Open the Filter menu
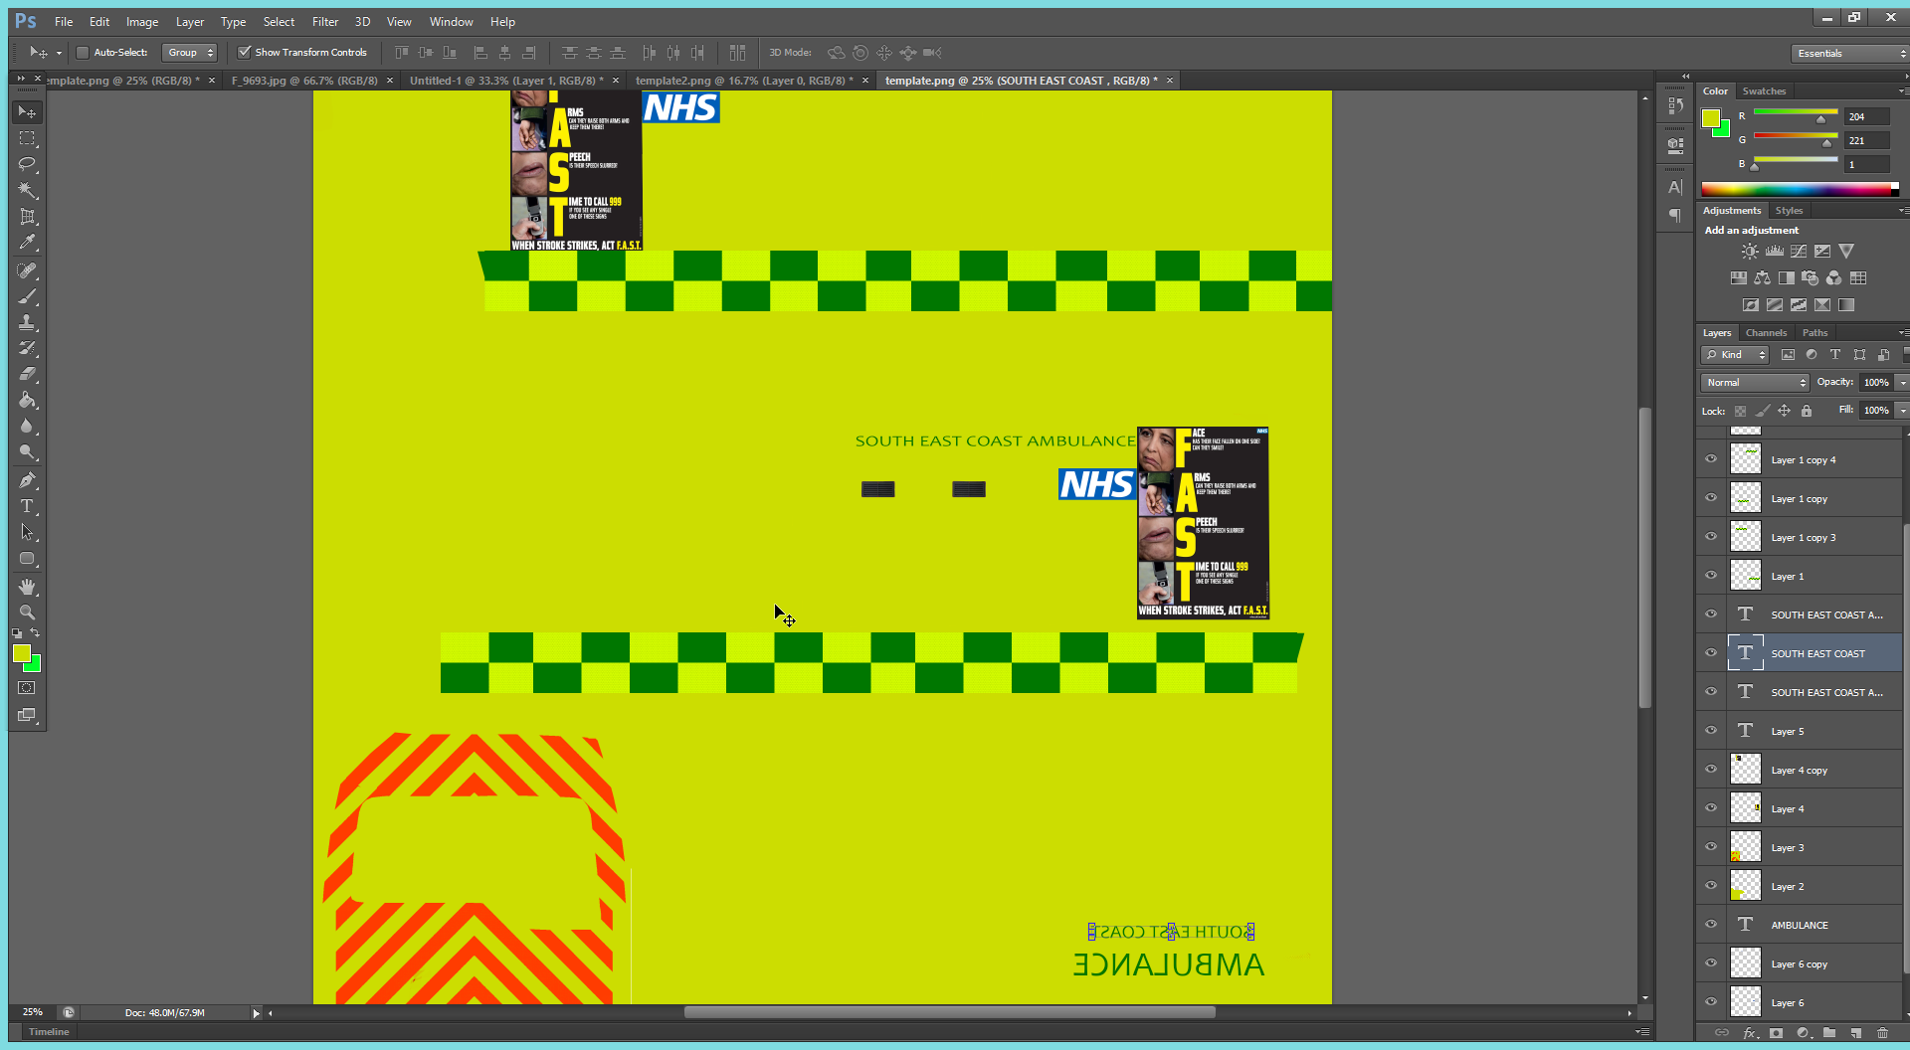Image resolution: width=1910 pixels, height=1050 pixels. click(324, 22)
